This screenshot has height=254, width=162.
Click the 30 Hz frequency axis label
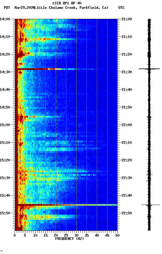(x=76, y=235)
